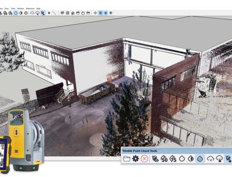
Task: Set 75 percent opacity in Point Cloud Tools panel
Action: pos(173,159)
